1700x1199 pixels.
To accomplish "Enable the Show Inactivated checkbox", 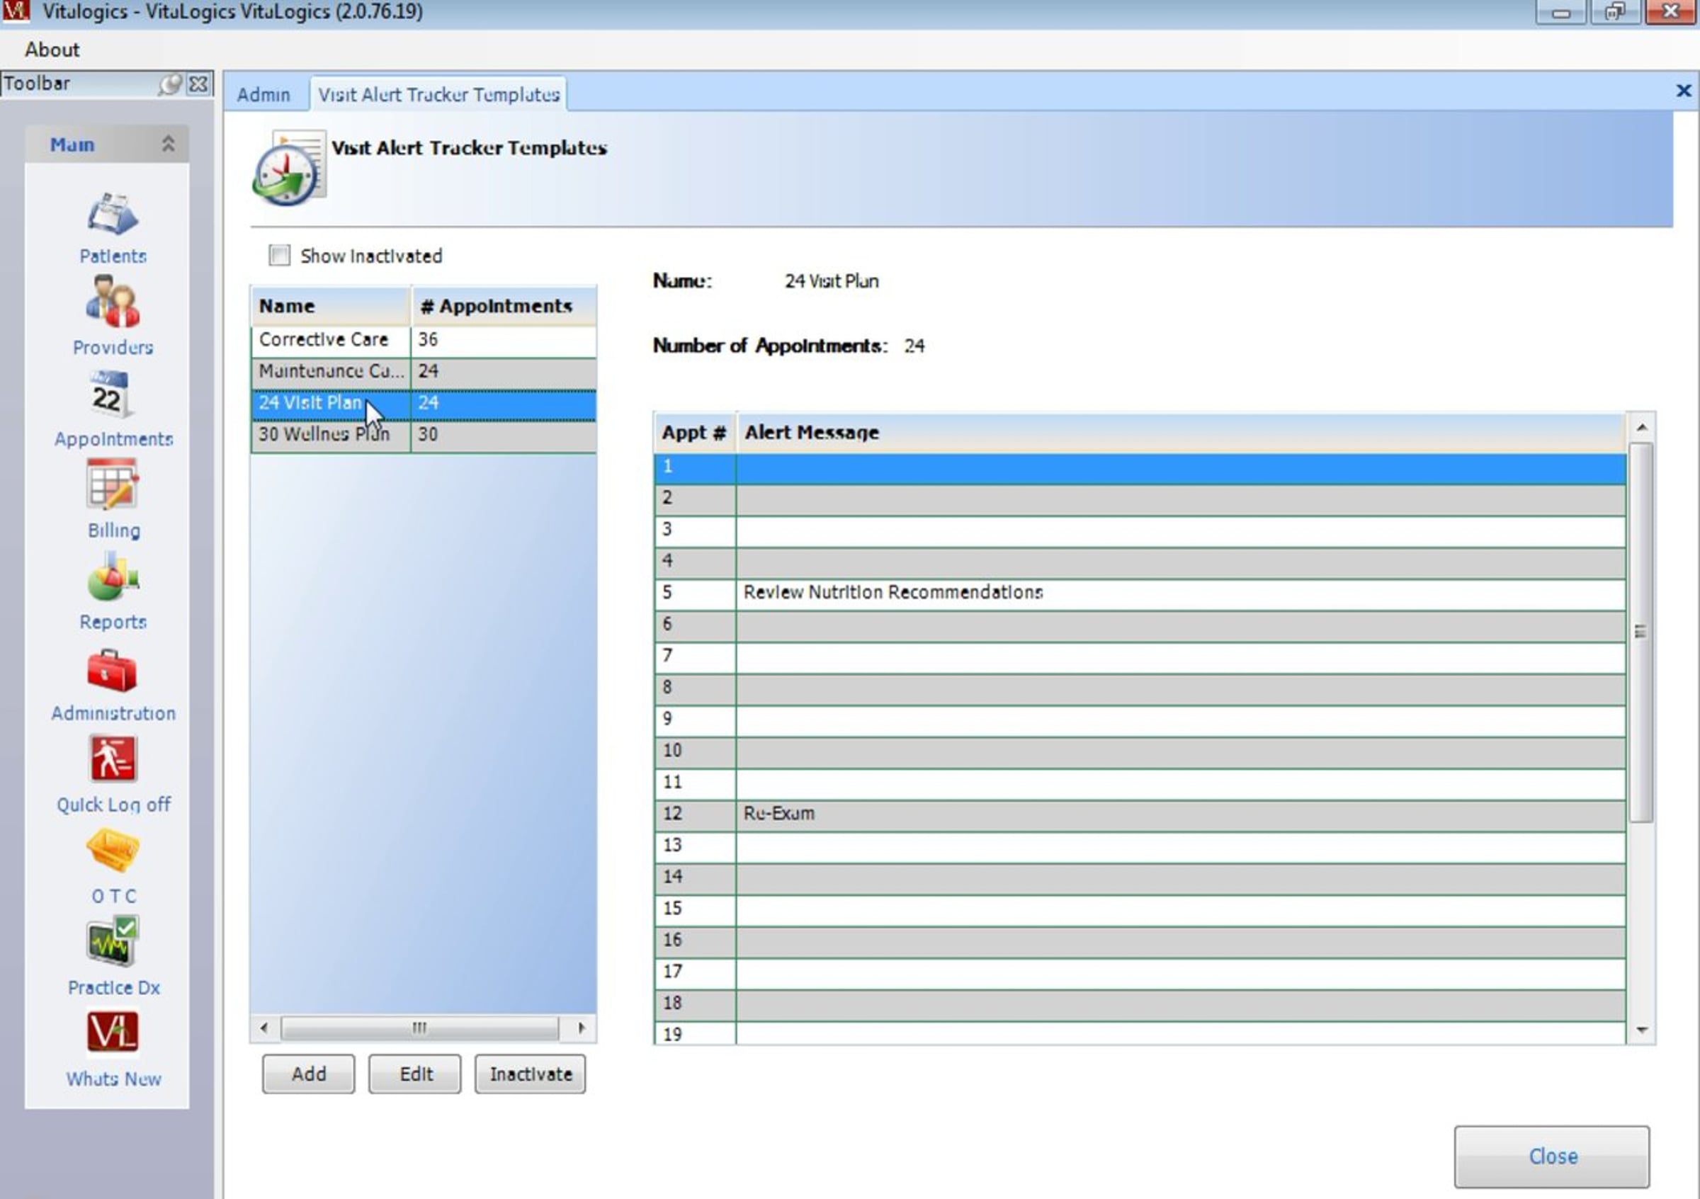I will point(280,256).
